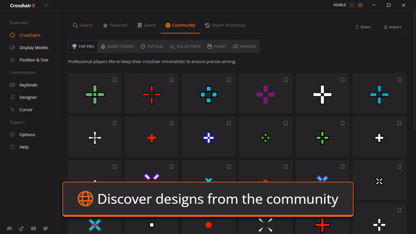Select the white X-shaped crosshair
This screenshot has height=234, width=416.
coord(379,181)
